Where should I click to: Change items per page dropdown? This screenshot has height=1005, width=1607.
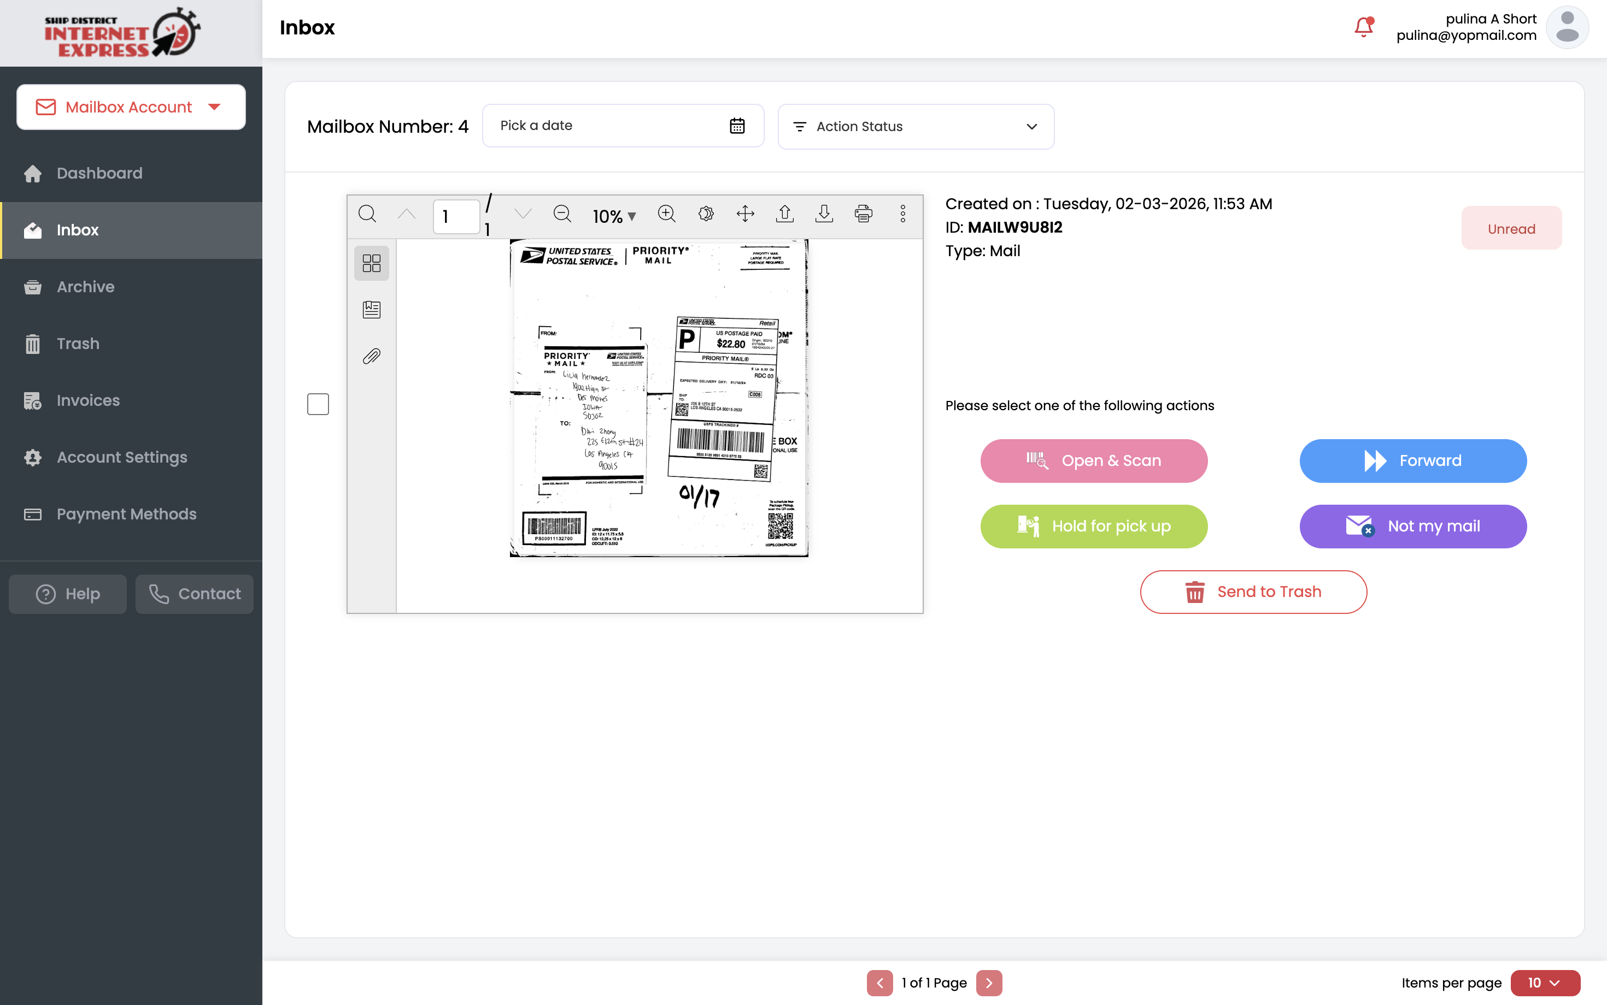coord(1545,983)
